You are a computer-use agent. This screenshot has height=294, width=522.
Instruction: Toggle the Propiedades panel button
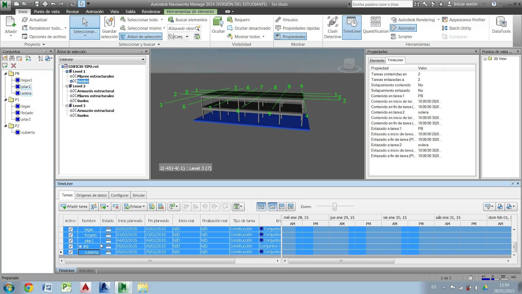tap(290, 36)
